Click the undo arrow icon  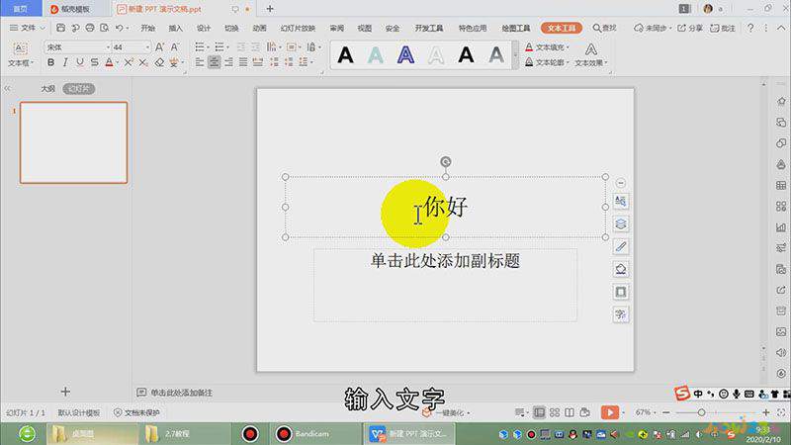[119, 28]
